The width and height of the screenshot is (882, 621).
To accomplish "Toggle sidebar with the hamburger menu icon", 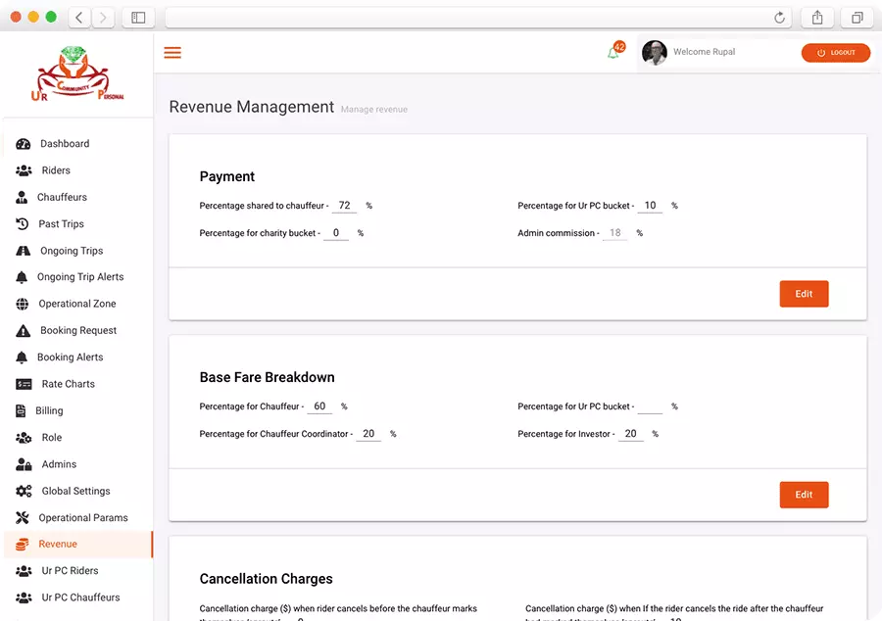I will click(172, 53).
